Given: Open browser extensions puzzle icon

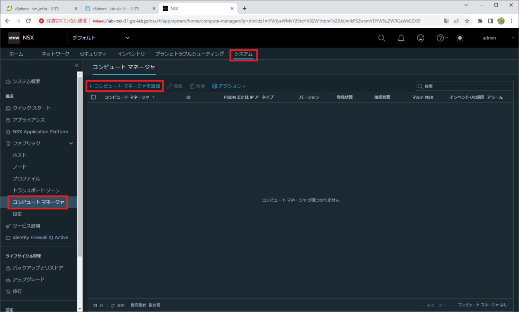Looking at the screenshot, I should tap(480, 21).
